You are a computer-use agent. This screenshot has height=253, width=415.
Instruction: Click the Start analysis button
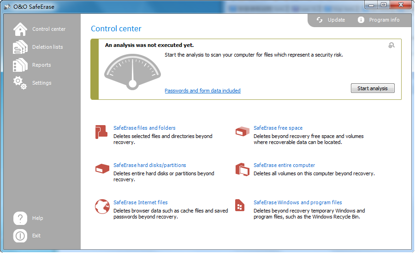coord(373,88)
